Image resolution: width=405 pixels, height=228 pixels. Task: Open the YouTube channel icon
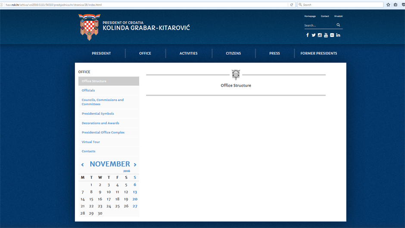pyautogui.click(x=326, y=35)
